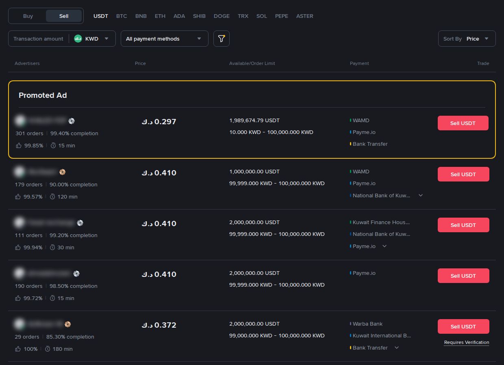Select the DOGE coin tab
This screenshot has width=504, height=365.
point(222,16)
